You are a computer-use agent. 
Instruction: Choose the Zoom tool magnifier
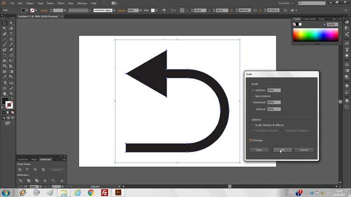click(x=11, y=94)
